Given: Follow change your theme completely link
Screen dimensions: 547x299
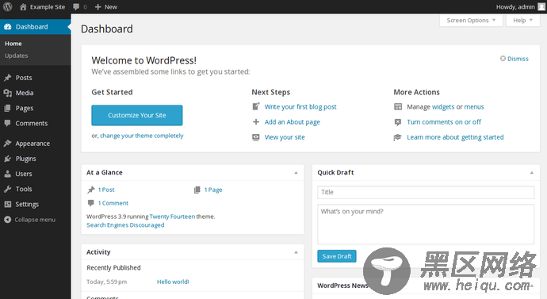Looking at the screenshot, I should coord(142,136).
